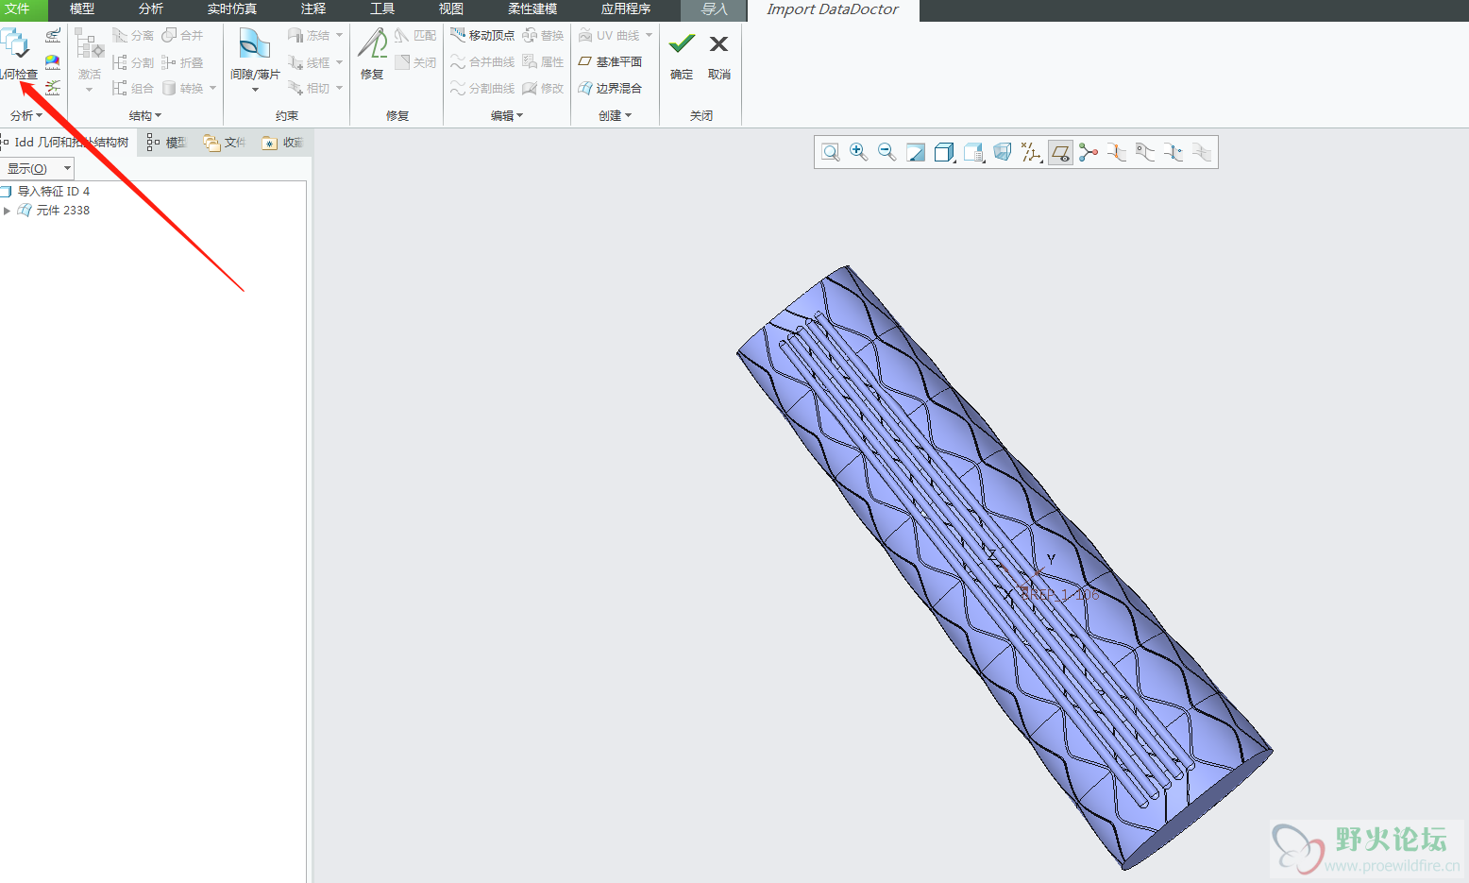This screenshot has width=1469, height=883.
Task: Expand the 创建 group dropdown
Action: pos(615,115)
